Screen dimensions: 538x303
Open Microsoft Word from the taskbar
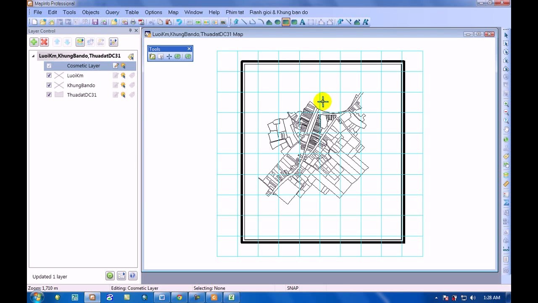162,298
